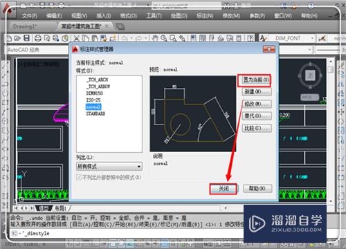Click the Undo arrow icon

pos(125,38)
